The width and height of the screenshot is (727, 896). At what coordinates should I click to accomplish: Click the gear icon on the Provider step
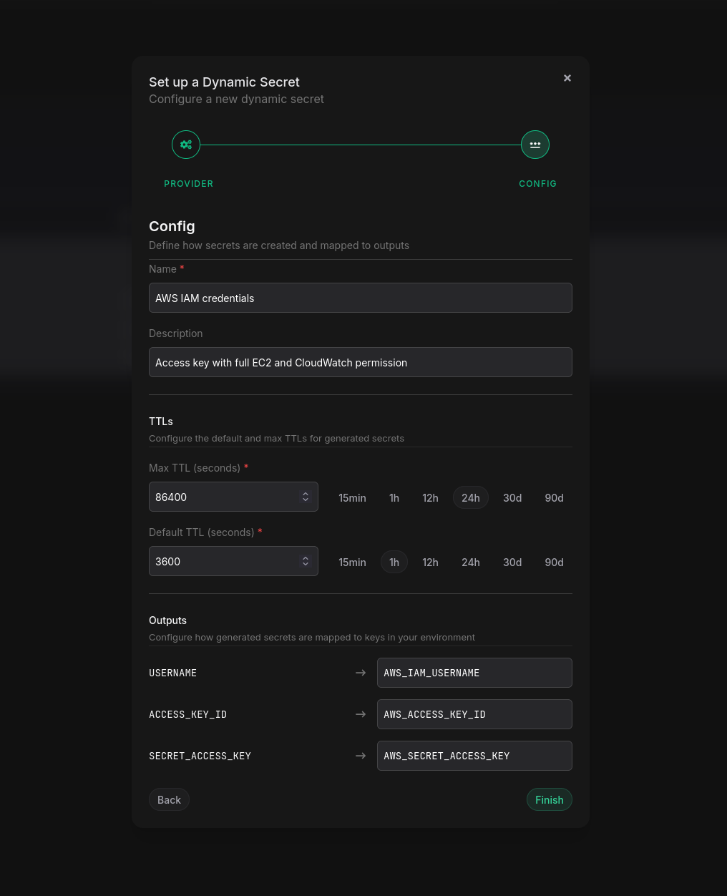coord(186,145)
